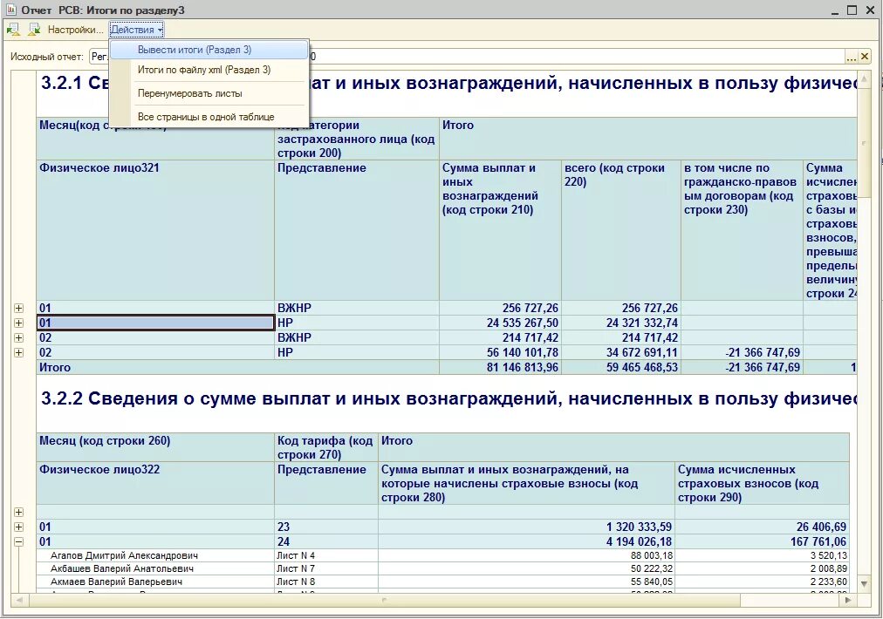Select cell 56 140 101,78
The height and width of the screenshot is (619, 883).
(x=500, y=353)
